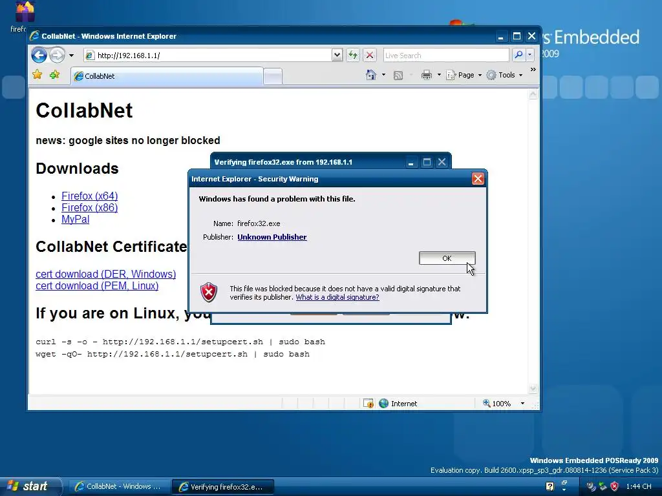Screen dimensions: 662x496
Task: Click the 1:44 clock in the system tray
Action: pos(639,487)
